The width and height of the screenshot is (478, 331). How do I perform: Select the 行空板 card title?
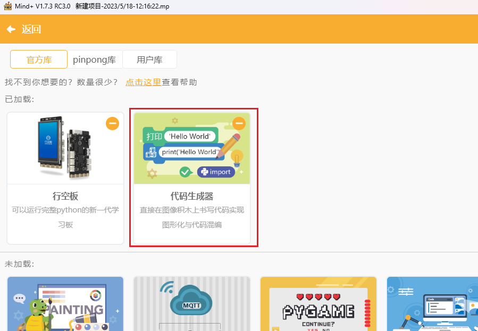click(65, 196)
